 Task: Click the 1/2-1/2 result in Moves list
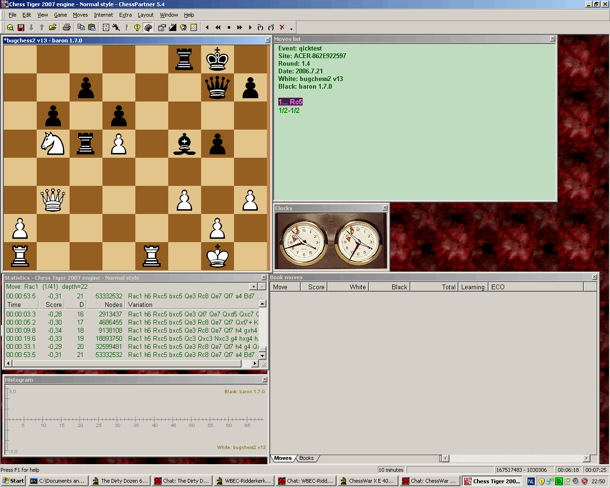click(x=289, y=111)
